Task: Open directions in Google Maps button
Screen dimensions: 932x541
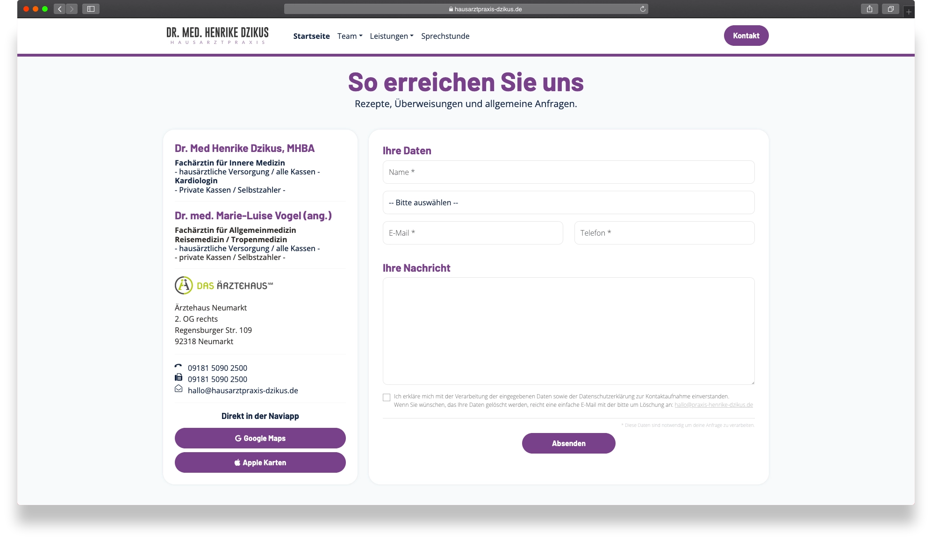Action: tap(260, 438)
